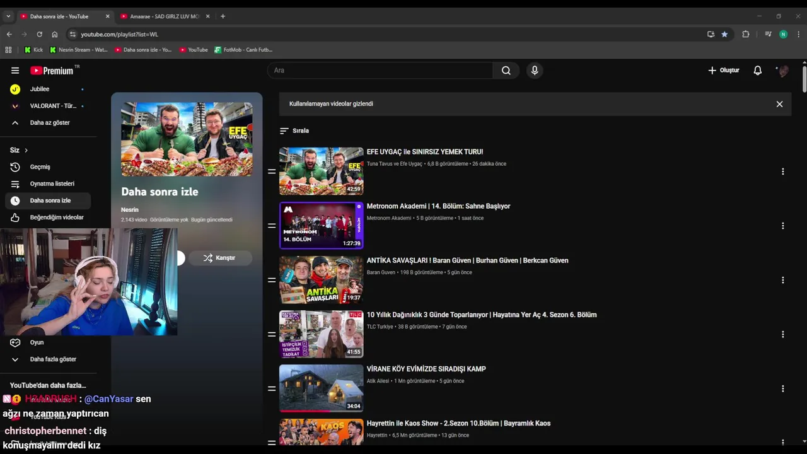Click the bookmark star in address bar
The width and height of the screenshot is (807, 454).
pos(724,34)
